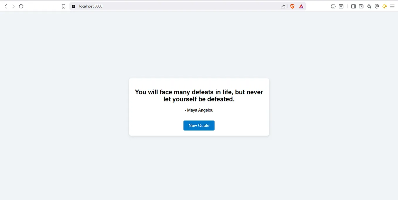The width and height of the screenshot is (398, 200).
Task: Toggle the sidebar panel icon
Action: click(x=353, y=6)
